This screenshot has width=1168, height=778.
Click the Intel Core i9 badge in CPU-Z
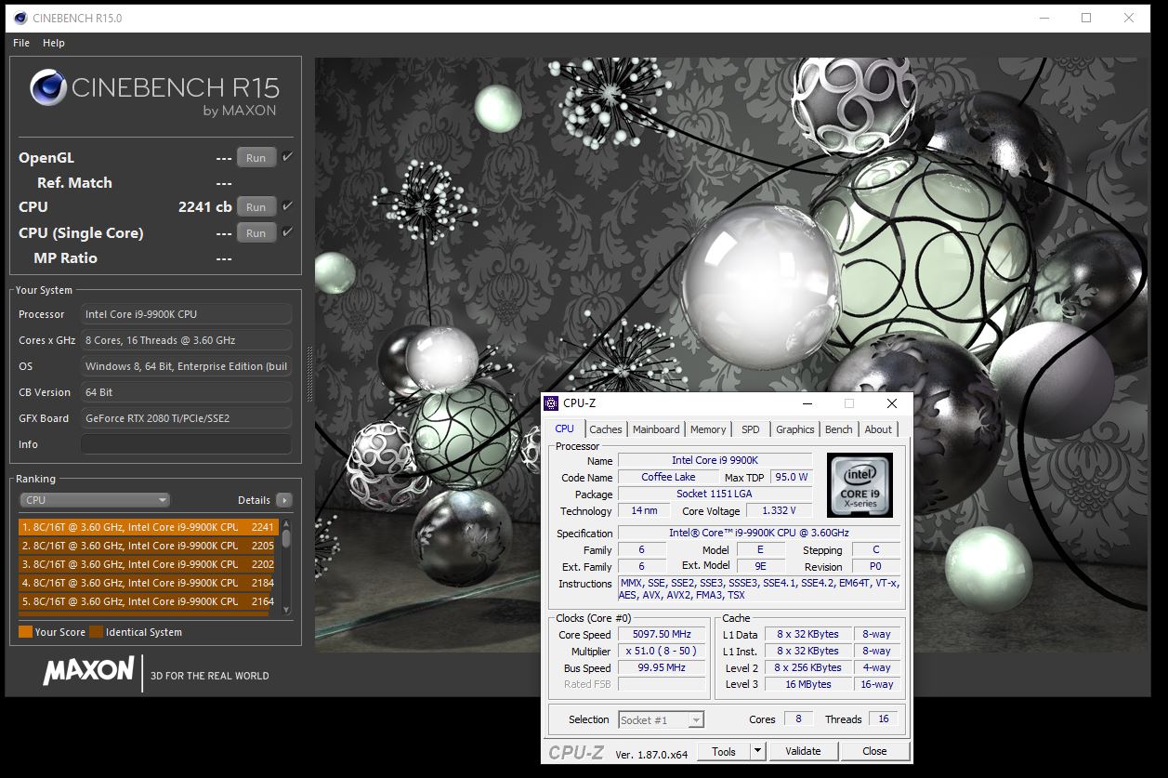[x=860, y=485]
